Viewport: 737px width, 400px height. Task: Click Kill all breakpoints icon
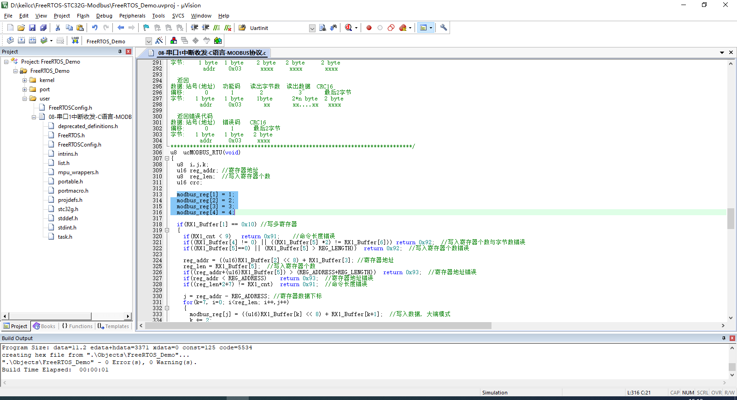tap(403, 28)
